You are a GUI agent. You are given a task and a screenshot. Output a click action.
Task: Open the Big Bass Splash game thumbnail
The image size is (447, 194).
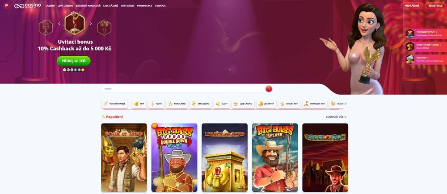click(x=275, y=157)
